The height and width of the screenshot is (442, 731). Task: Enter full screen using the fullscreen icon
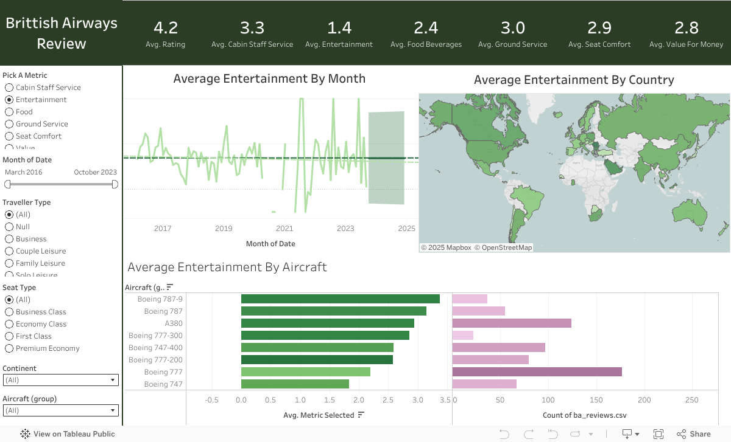click(659, 434)
